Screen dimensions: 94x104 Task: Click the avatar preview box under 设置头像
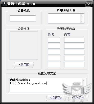24,46
